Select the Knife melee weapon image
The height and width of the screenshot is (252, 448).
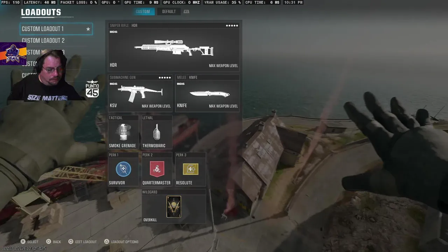(210, 94)
